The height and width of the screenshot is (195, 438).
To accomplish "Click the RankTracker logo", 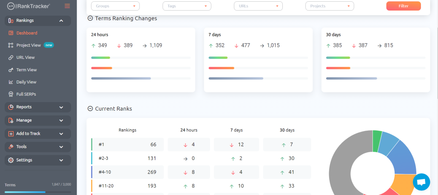I will click(28, 6).
